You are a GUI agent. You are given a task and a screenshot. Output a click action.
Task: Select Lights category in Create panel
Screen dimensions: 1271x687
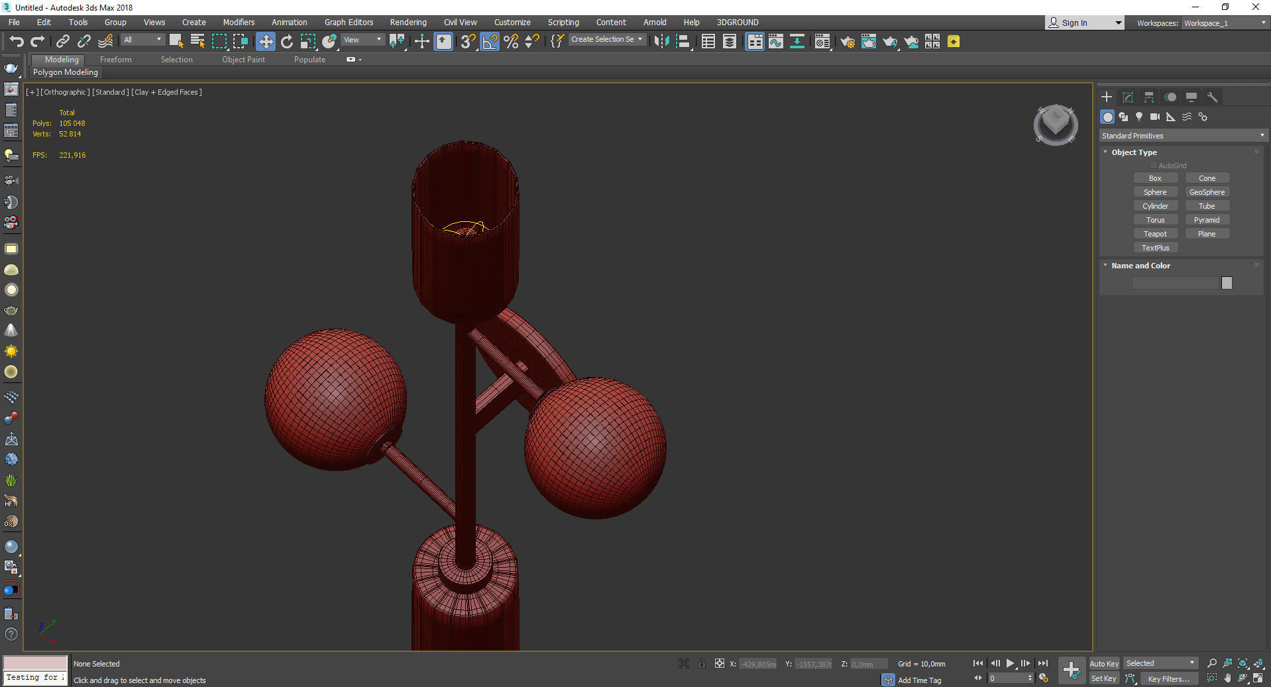point(1139,117)
